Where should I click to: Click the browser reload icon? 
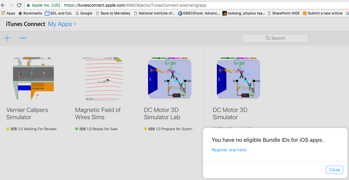[19, 5]
